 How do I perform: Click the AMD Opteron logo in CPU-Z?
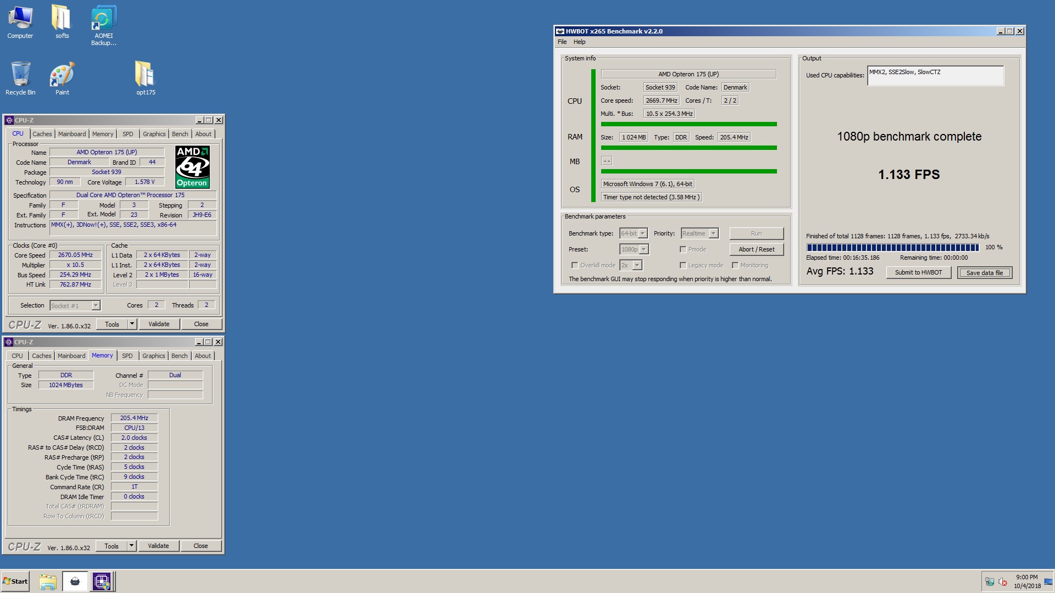tap(192, 167)
